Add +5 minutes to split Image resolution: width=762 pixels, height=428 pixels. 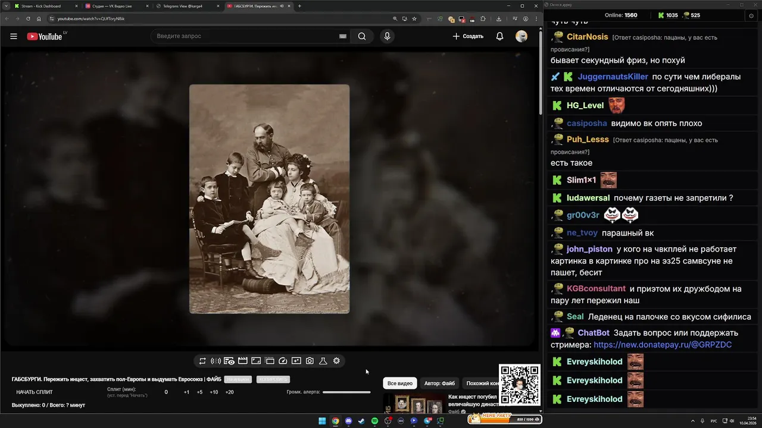pos(199,392)
